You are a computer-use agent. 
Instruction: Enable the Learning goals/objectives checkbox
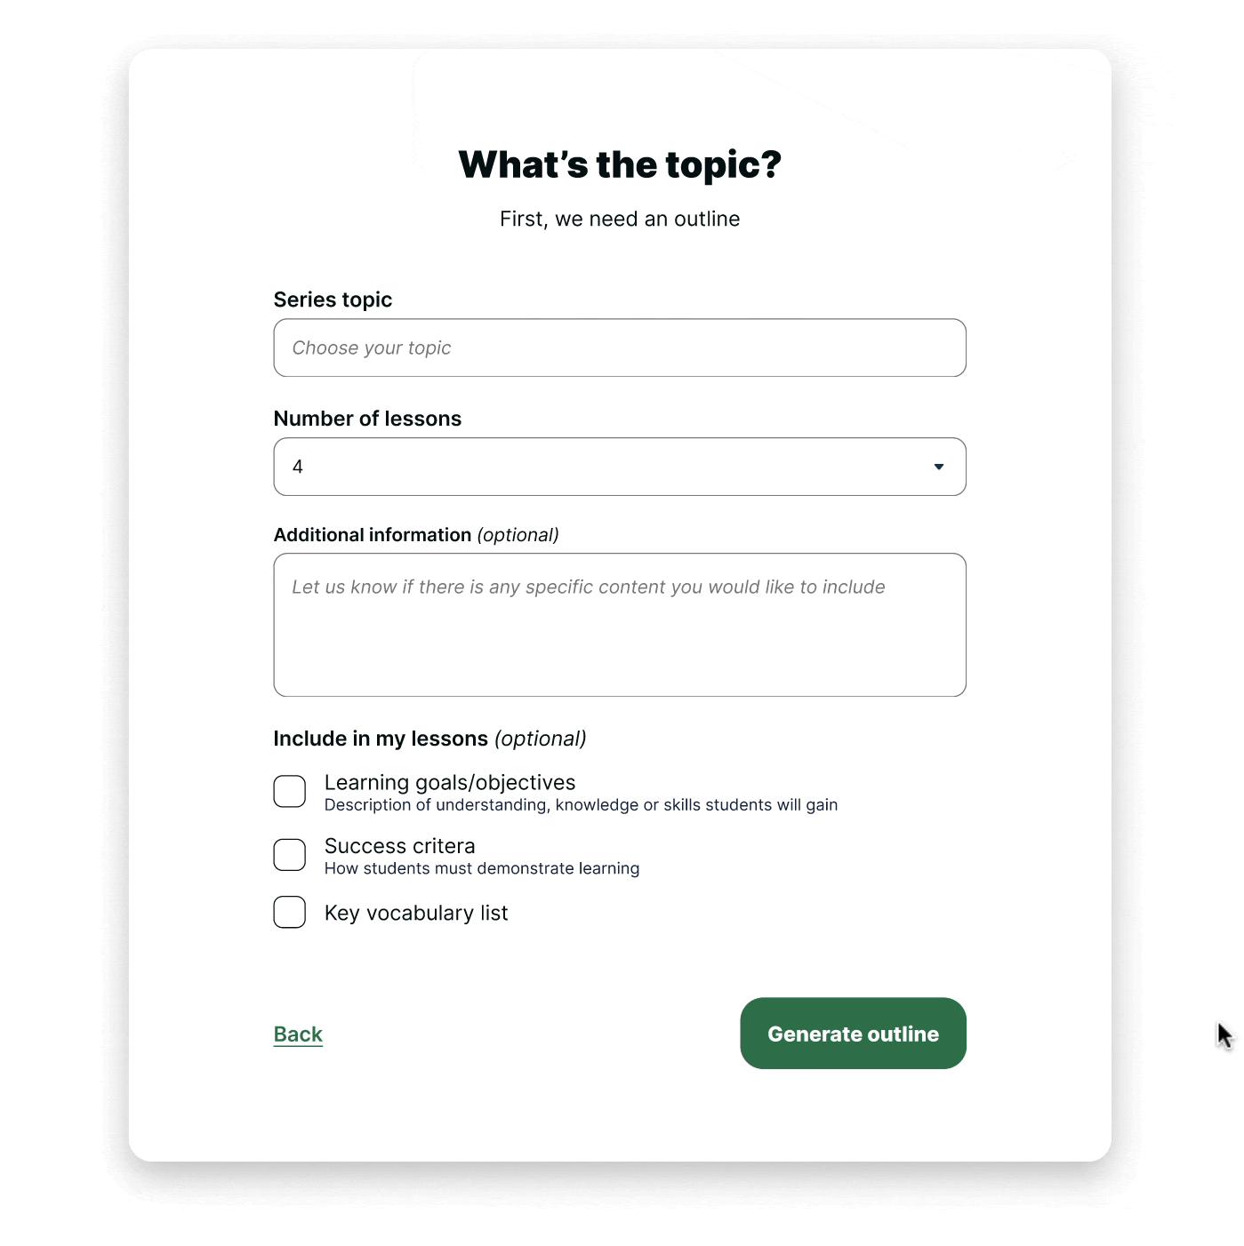[x=290, y=791]
